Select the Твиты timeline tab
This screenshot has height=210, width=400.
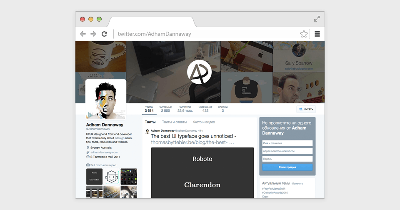tap(150, 122)
